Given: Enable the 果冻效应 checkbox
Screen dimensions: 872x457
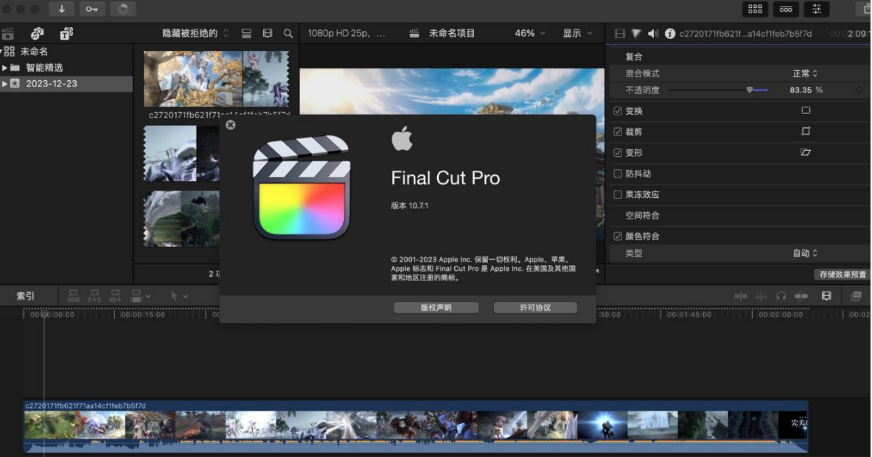Looking at the screenshot, I should tap(617, 194).
